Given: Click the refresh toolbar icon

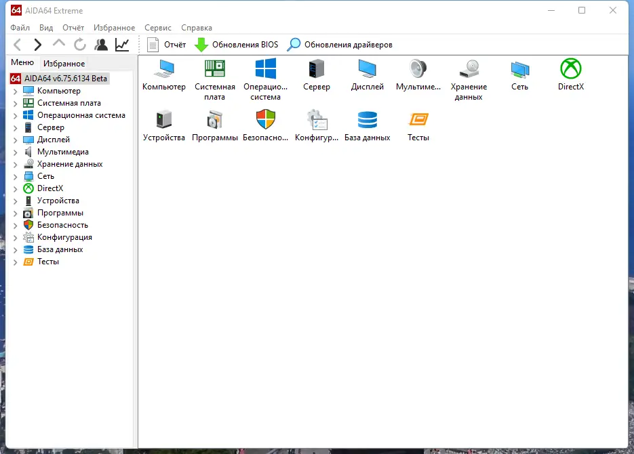Looking at the screenshot, I should point(79,45).
